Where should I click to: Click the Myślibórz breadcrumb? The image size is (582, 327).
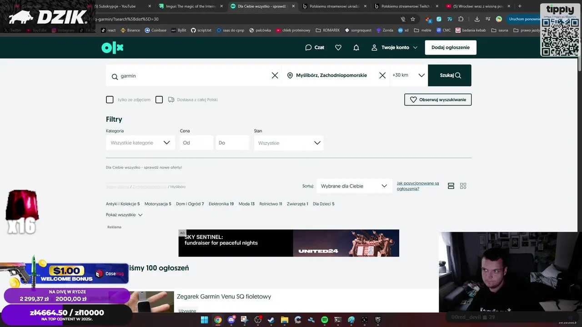pos(178,187)
